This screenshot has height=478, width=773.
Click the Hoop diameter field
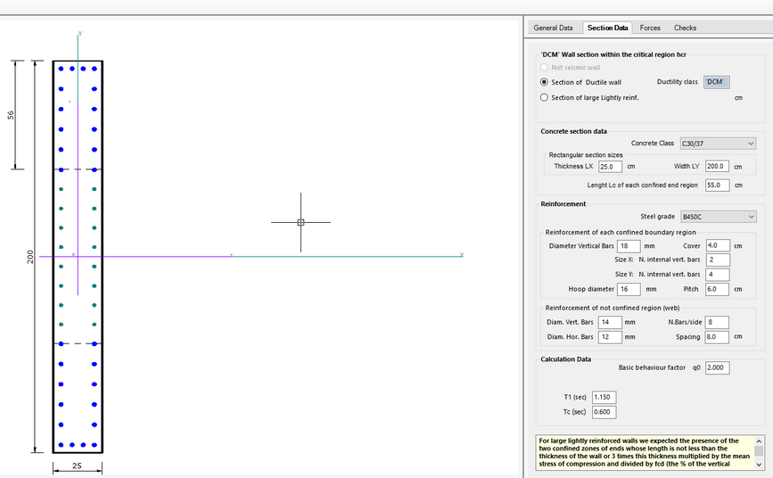point(629,289)
